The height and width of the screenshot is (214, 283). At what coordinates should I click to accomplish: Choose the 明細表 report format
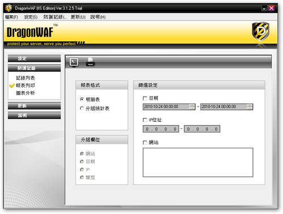pyautogui.click(x=82, y=99)
